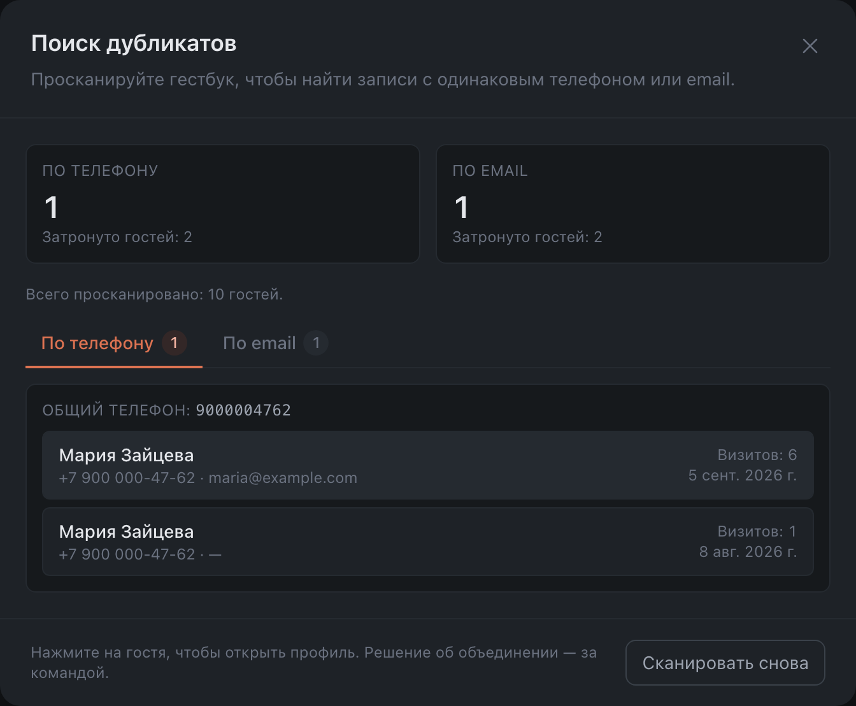This screenshot has height=706, width=856.
Task: Close the Поиск дубликатов dialog
Action: 810,46
